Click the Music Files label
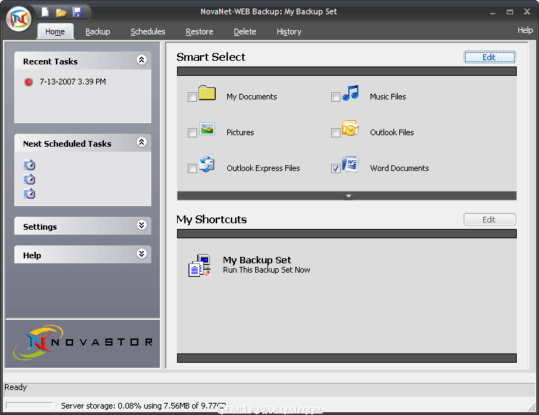 (x=388, y=97)
